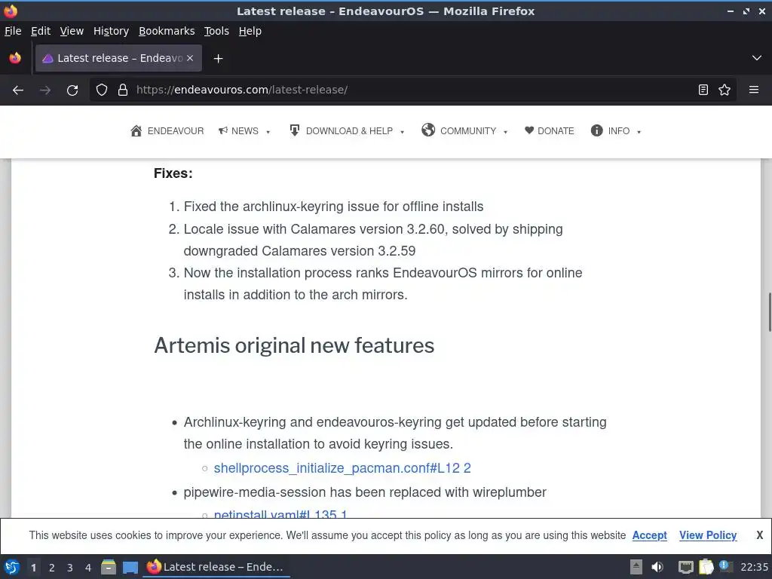Open the Edit menu
The width and height of the screenshot is (772, 579).
[41, 31]
